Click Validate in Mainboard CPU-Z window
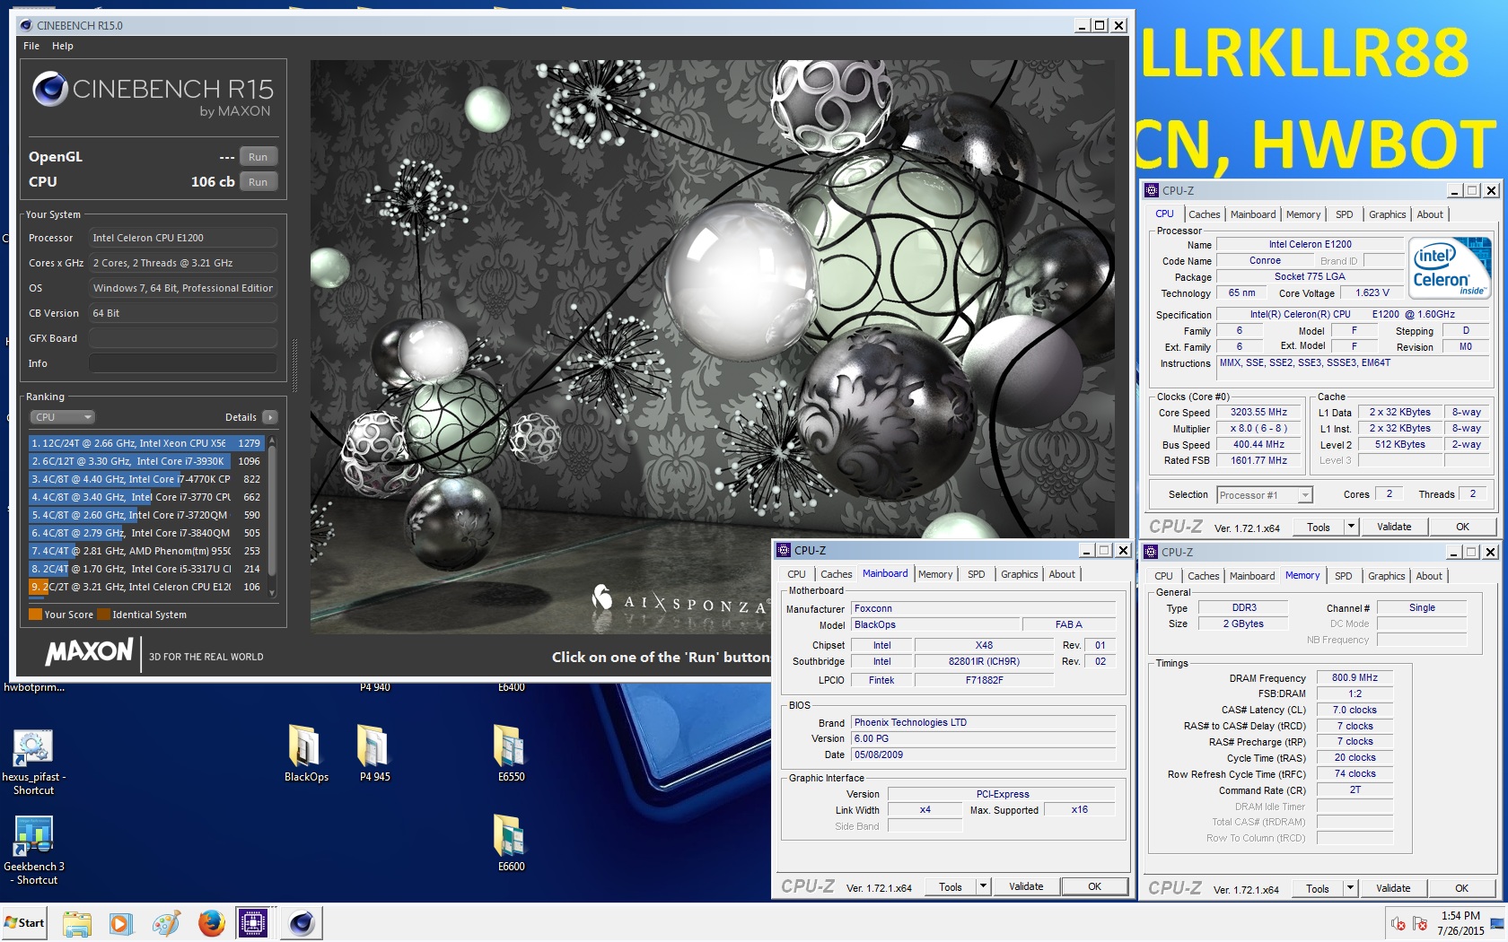 (1026, 886)
